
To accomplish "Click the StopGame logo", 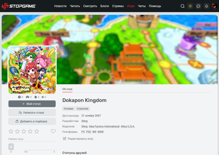I will (19, 6).
